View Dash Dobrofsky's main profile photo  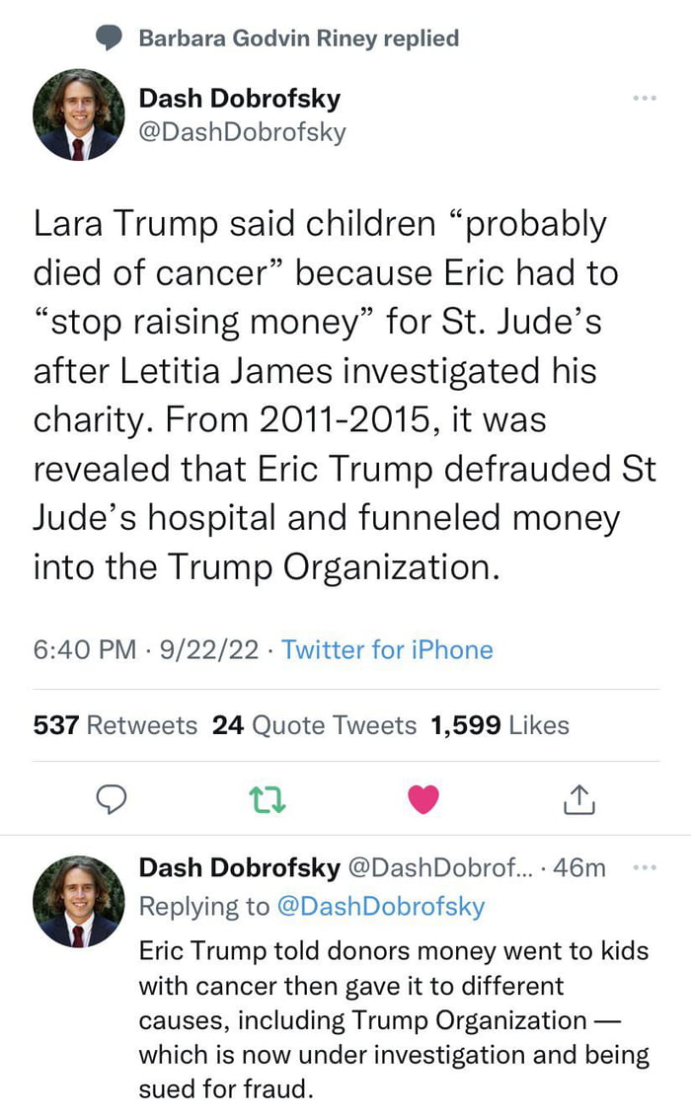79,114
